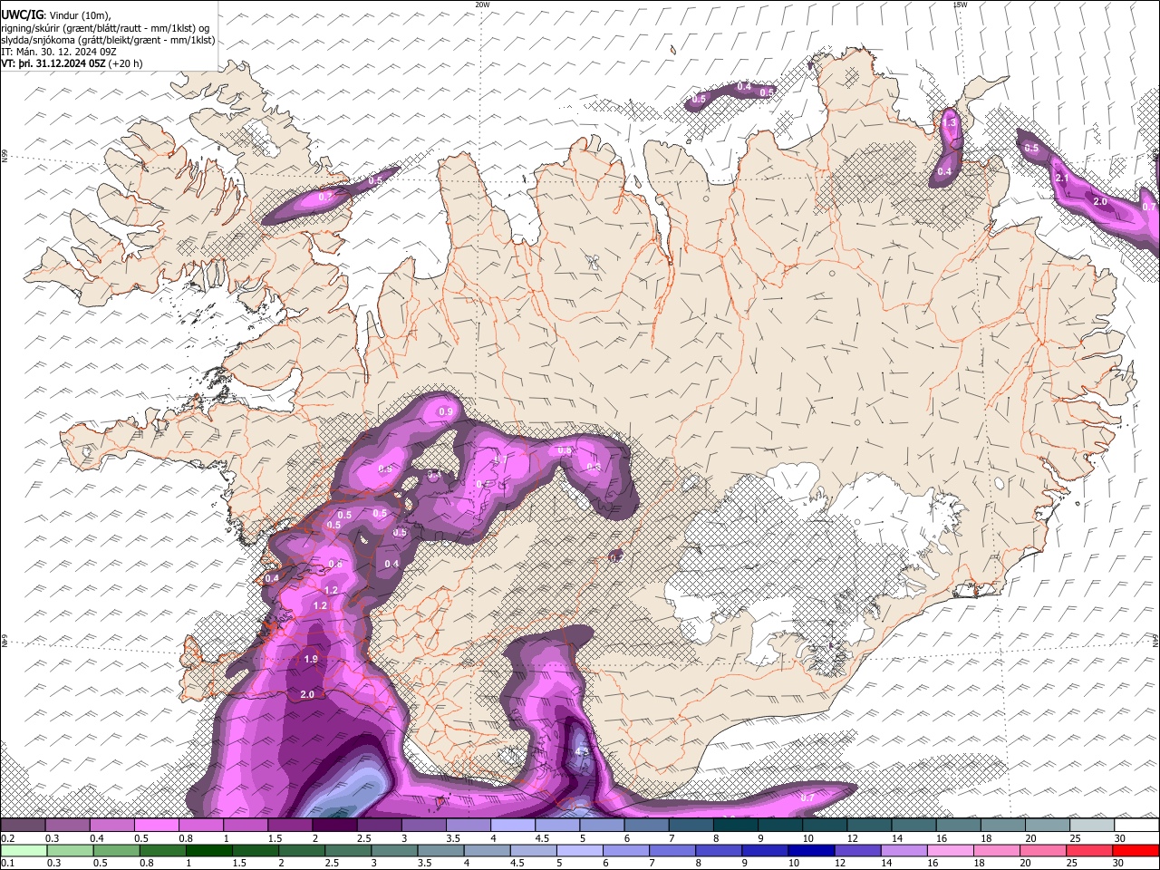Click the '30' label in the upper legend row
Image resolution: width=1160 pixels, height=870 pixels.
1121,838
